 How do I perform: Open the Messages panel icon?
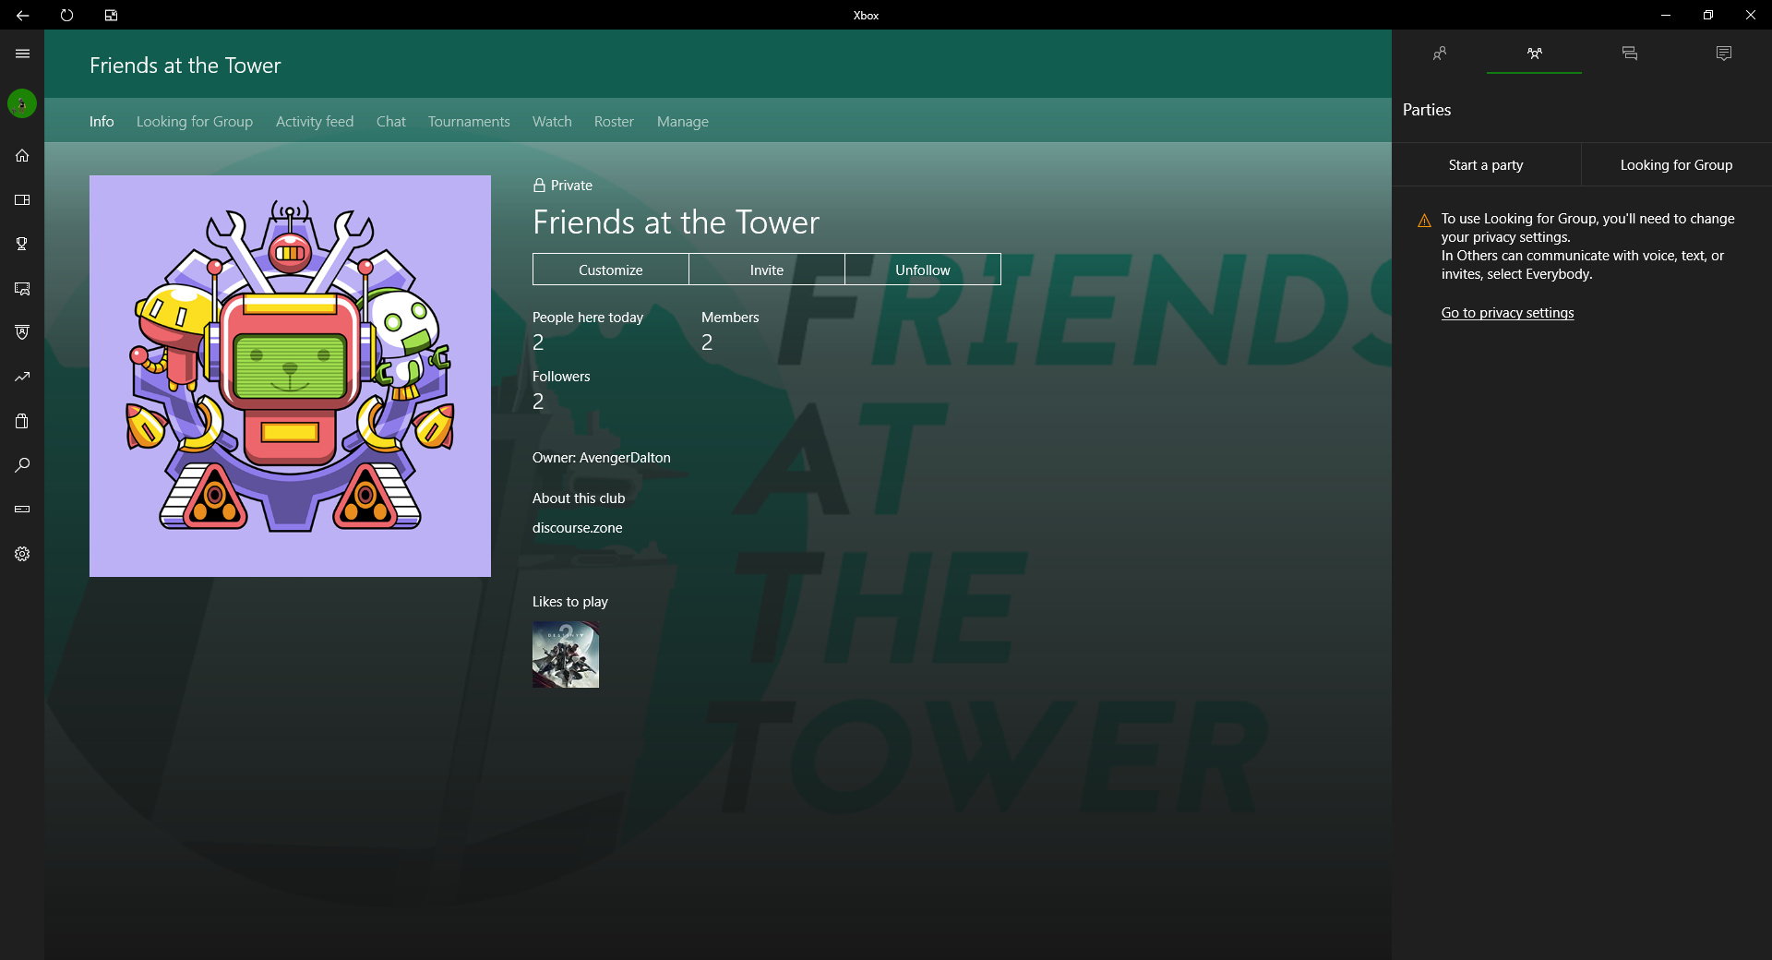pyautogui.click(x=1629, y=54)
